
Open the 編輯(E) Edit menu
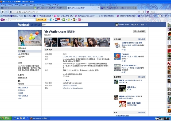pyautogui.click(x=10, y=5)
